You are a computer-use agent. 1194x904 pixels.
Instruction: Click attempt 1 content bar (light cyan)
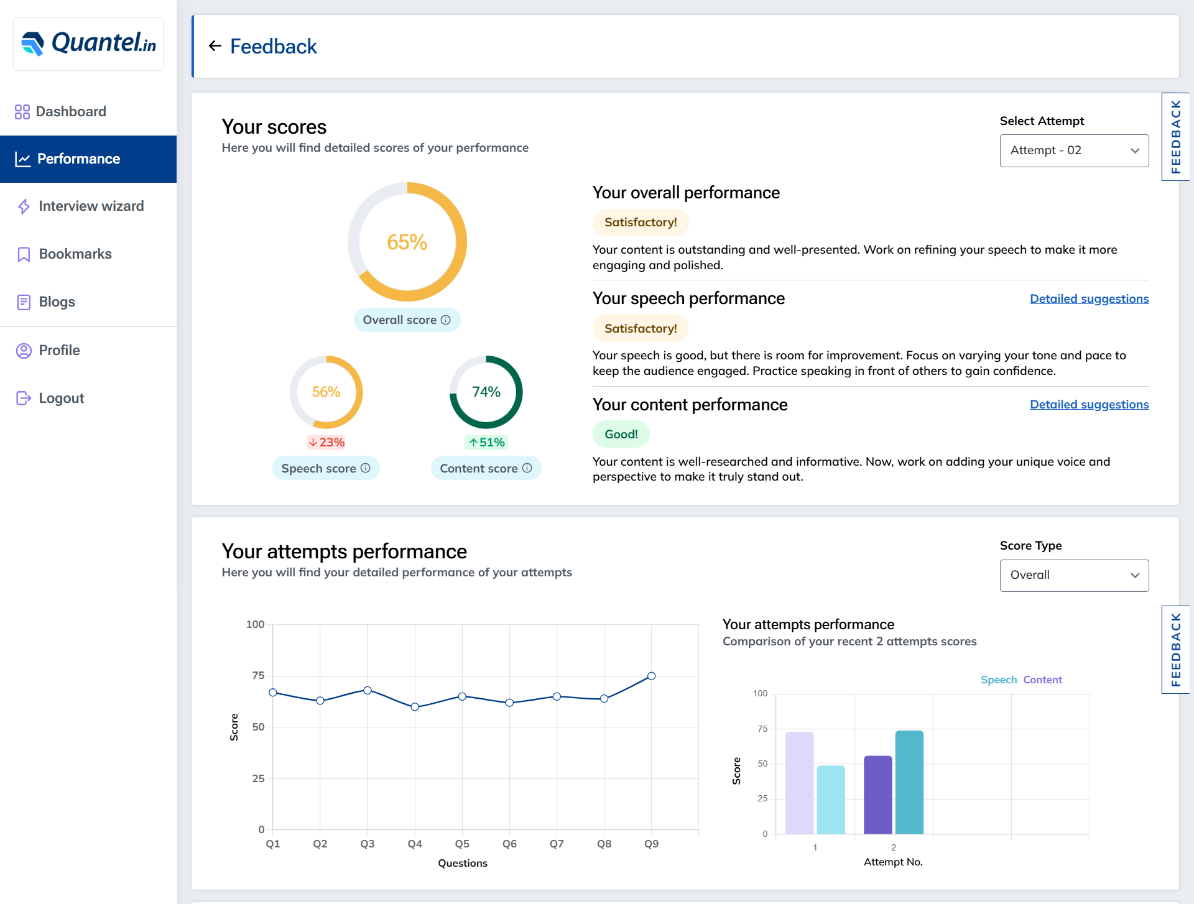point(830,800)
